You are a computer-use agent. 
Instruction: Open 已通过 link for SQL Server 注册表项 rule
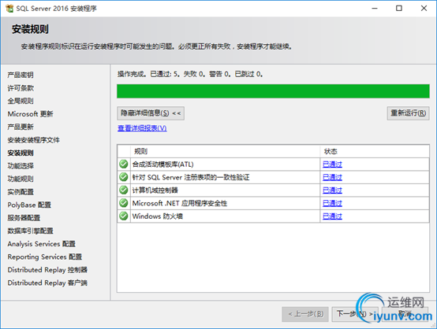tap(332, 177)
